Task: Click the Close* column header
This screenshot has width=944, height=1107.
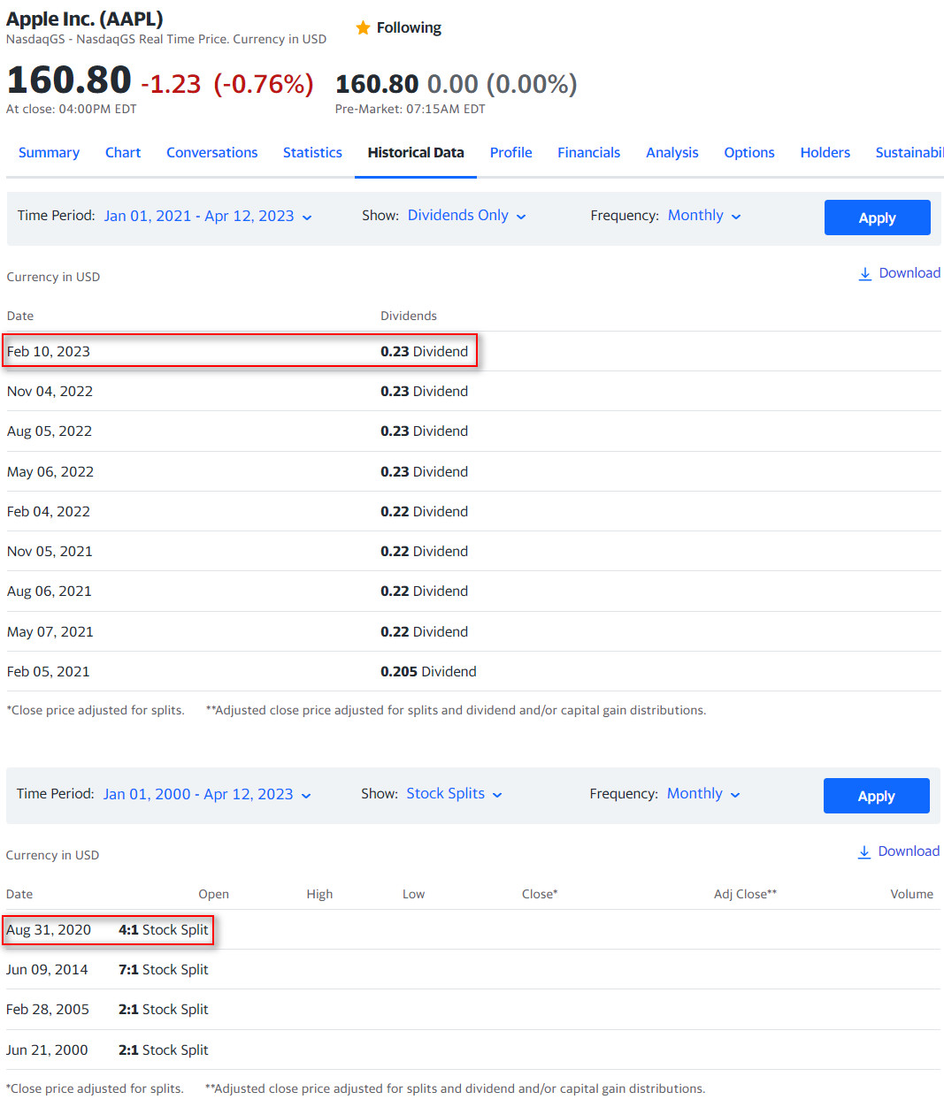Action: (x=540, y=895)
